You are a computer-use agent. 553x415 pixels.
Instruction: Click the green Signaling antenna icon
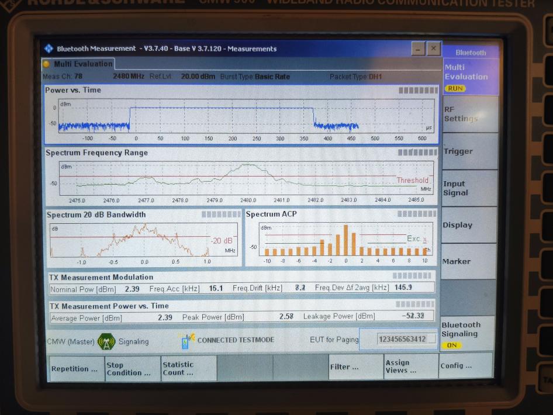106,341
